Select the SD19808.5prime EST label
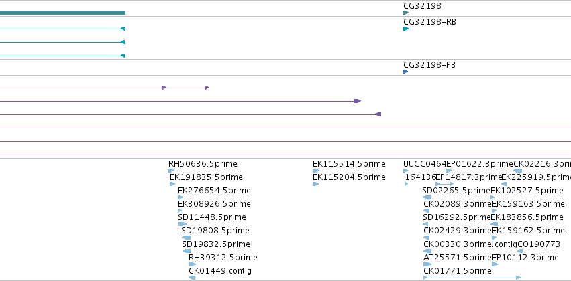The image size is (571, 281). pos(215,231)
